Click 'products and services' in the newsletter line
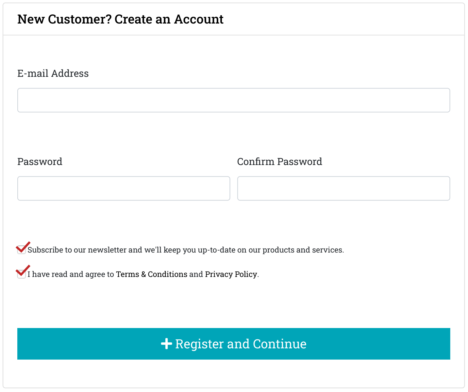The image size is (468, 392). (x=303, y=250)
